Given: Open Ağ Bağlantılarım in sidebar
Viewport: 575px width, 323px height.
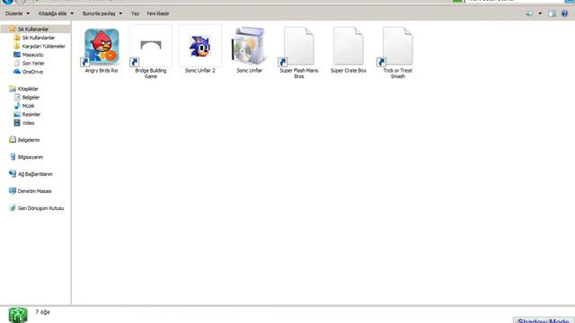Looking at the screenshot, I should (31, 174).
